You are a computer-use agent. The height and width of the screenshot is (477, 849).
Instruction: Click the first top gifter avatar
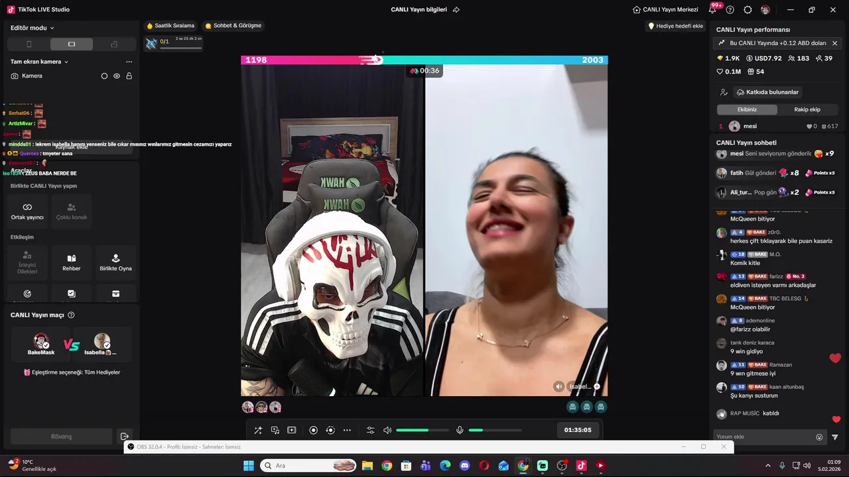coord(247,407)
